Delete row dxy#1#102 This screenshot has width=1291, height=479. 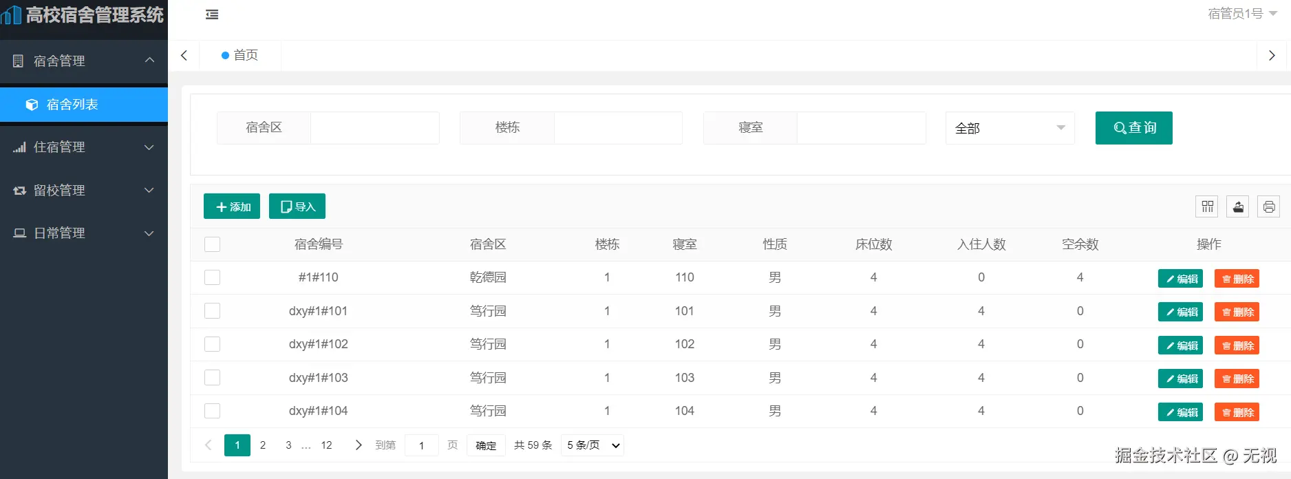(1237, 345)
